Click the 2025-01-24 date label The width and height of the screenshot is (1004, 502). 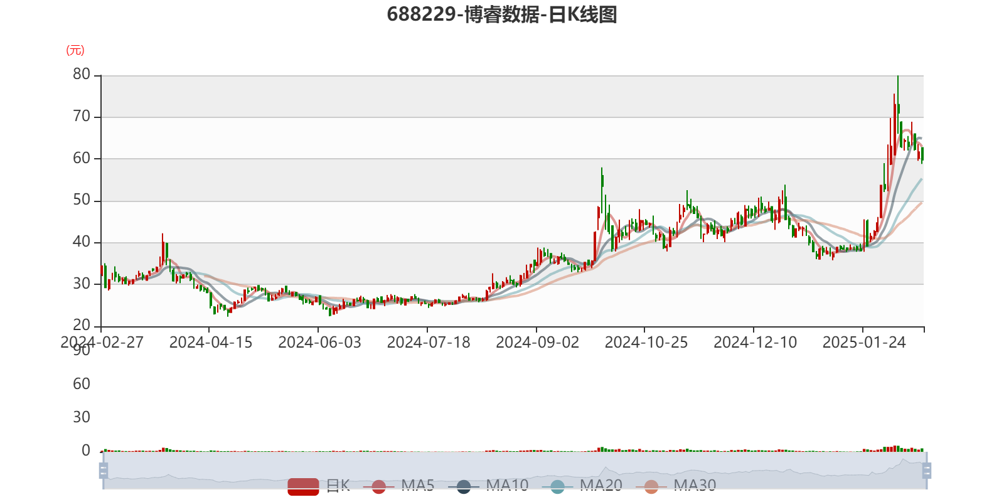pos(864,343)
